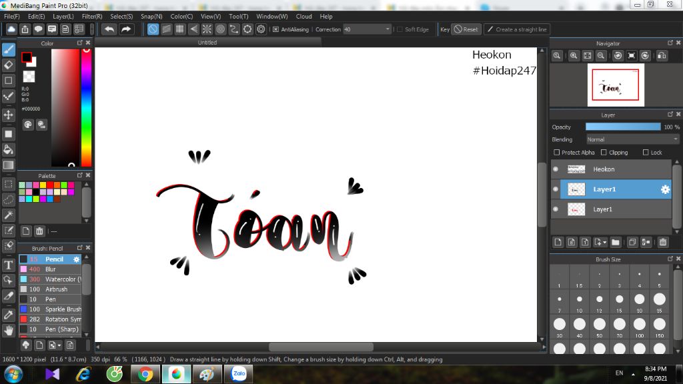This screenshot has height=384, width=683.
Task: Click the Redo arrow in toolbar
Action: 126,29
